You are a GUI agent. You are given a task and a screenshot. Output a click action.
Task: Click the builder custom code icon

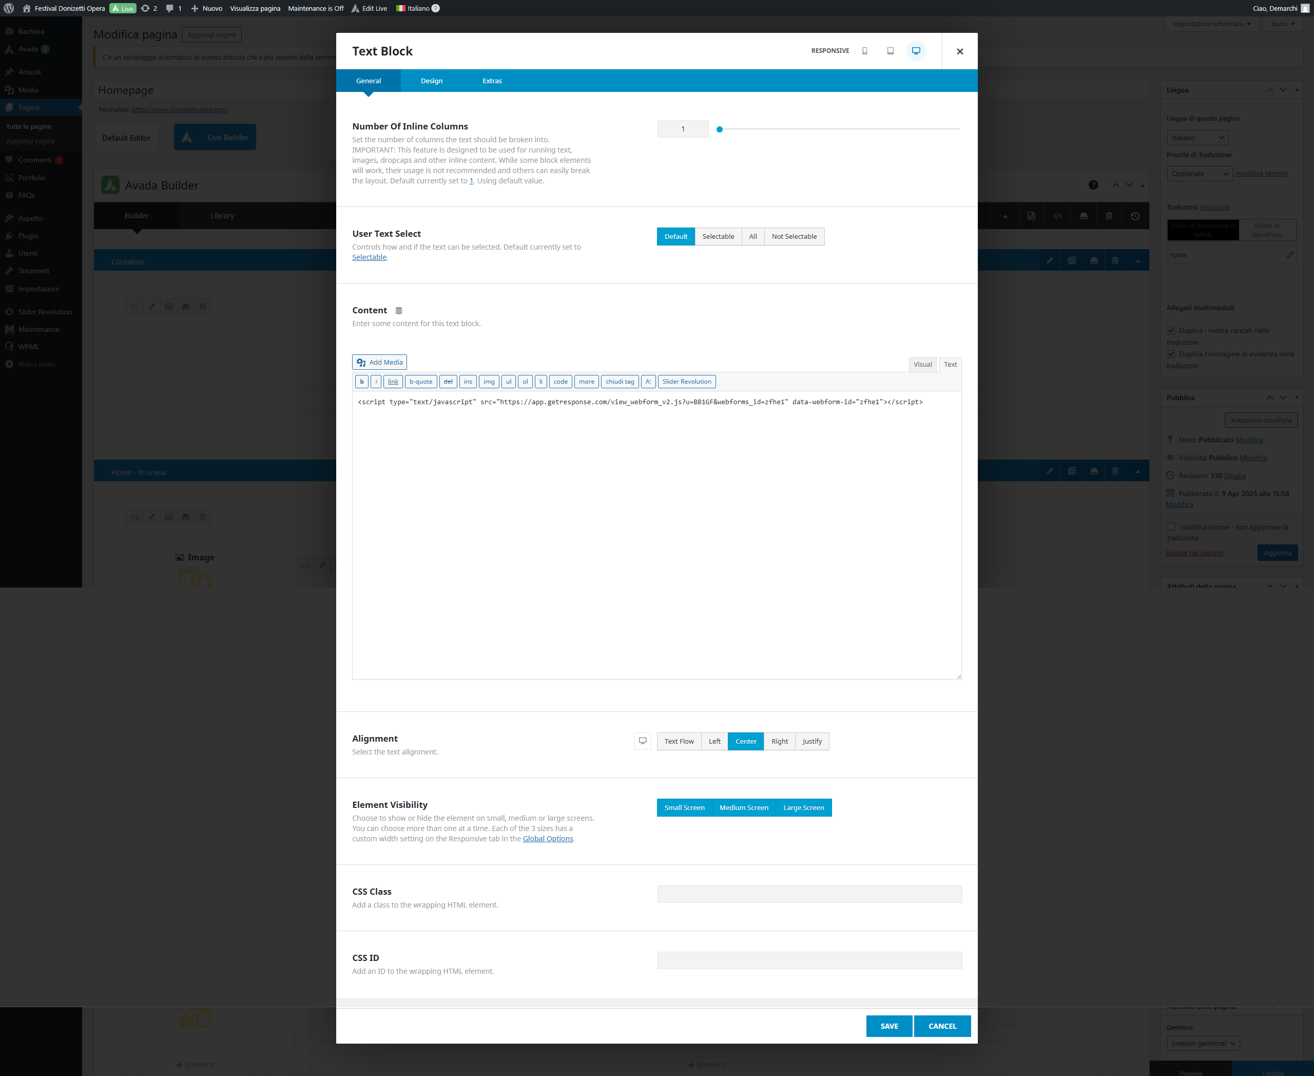[x=1057, y=216]
